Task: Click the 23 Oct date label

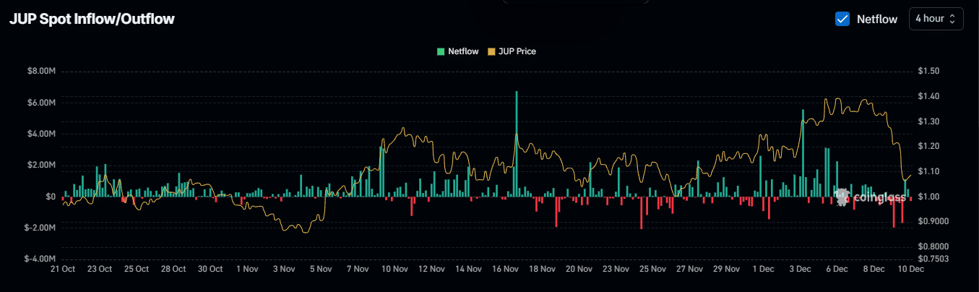Action: point(99,269)
